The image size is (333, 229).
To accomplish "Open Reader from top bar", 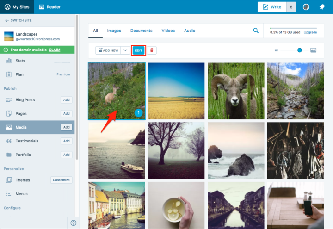I will pyautogui.click(x=50, y=7).
